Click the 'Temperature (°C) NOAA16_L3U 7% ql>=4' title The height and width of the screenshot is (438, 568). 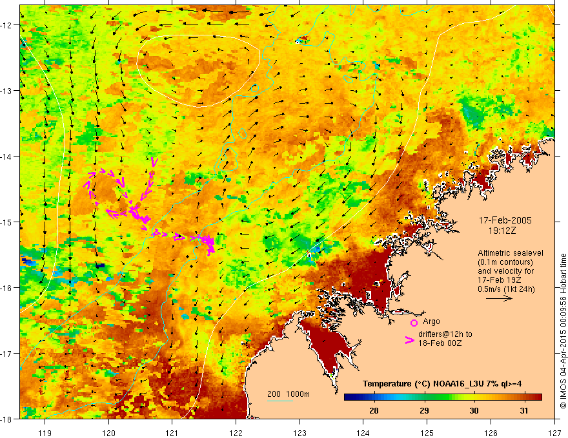click(442, 384)
